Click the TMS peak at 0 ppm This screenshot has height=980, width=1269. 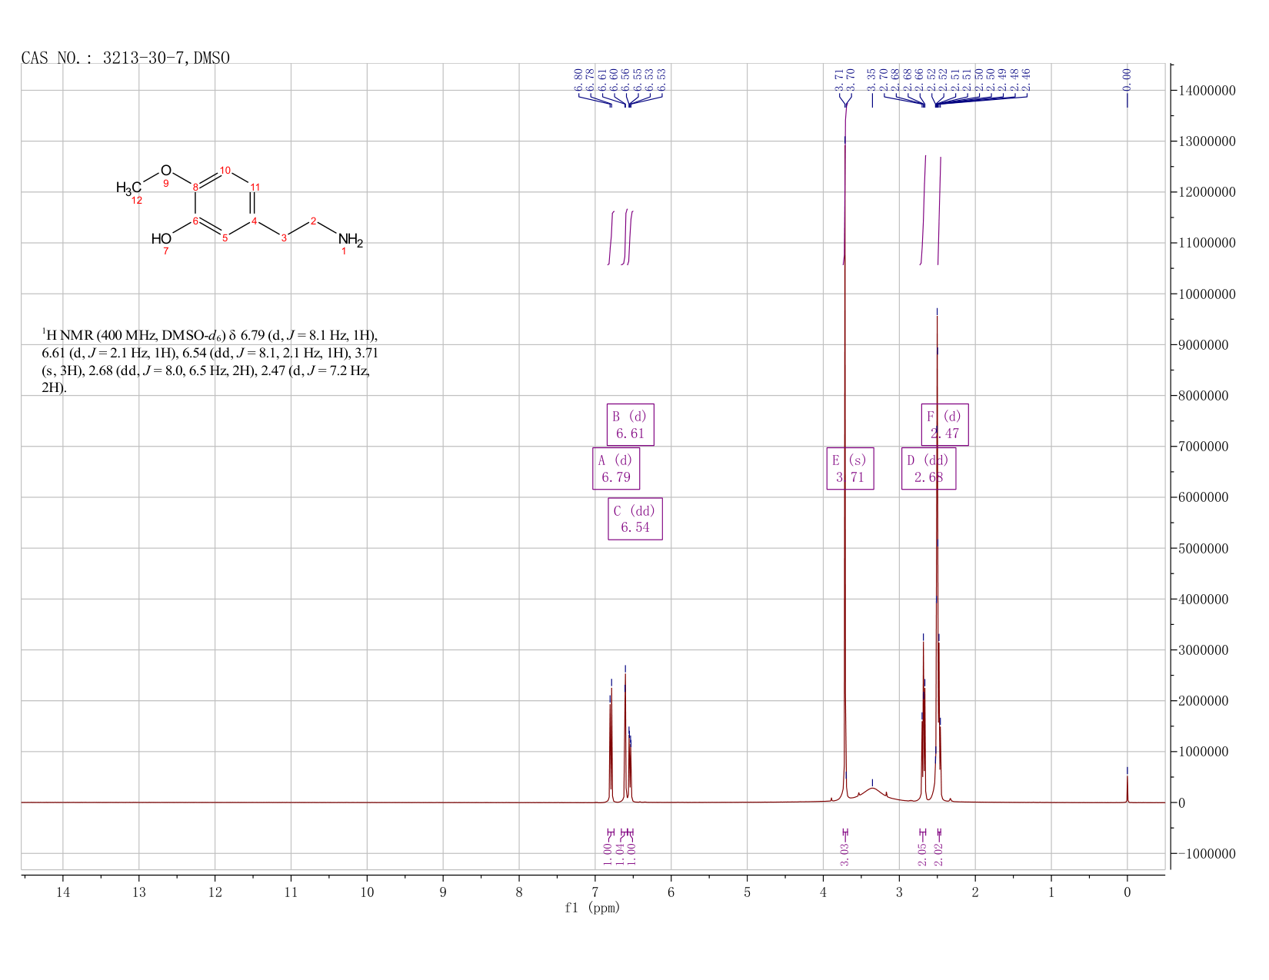pyautogui.click(x=1127, y=789)
